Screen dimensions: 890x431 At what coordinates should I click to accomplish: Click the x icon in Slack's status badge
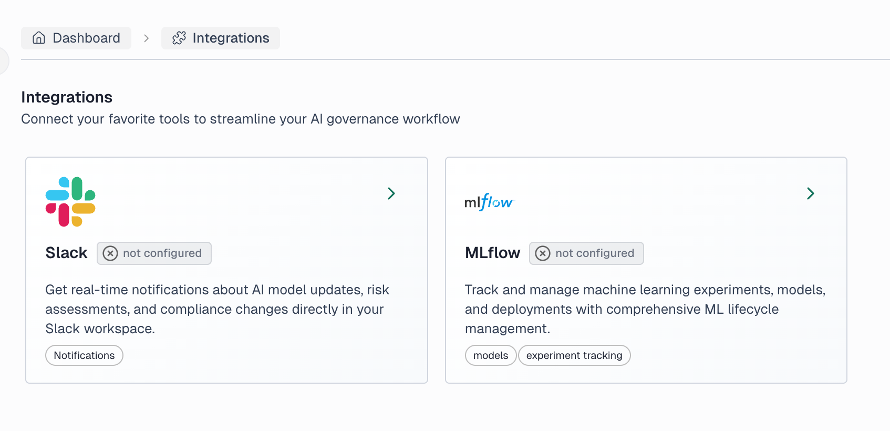click(x=110, y=253)
